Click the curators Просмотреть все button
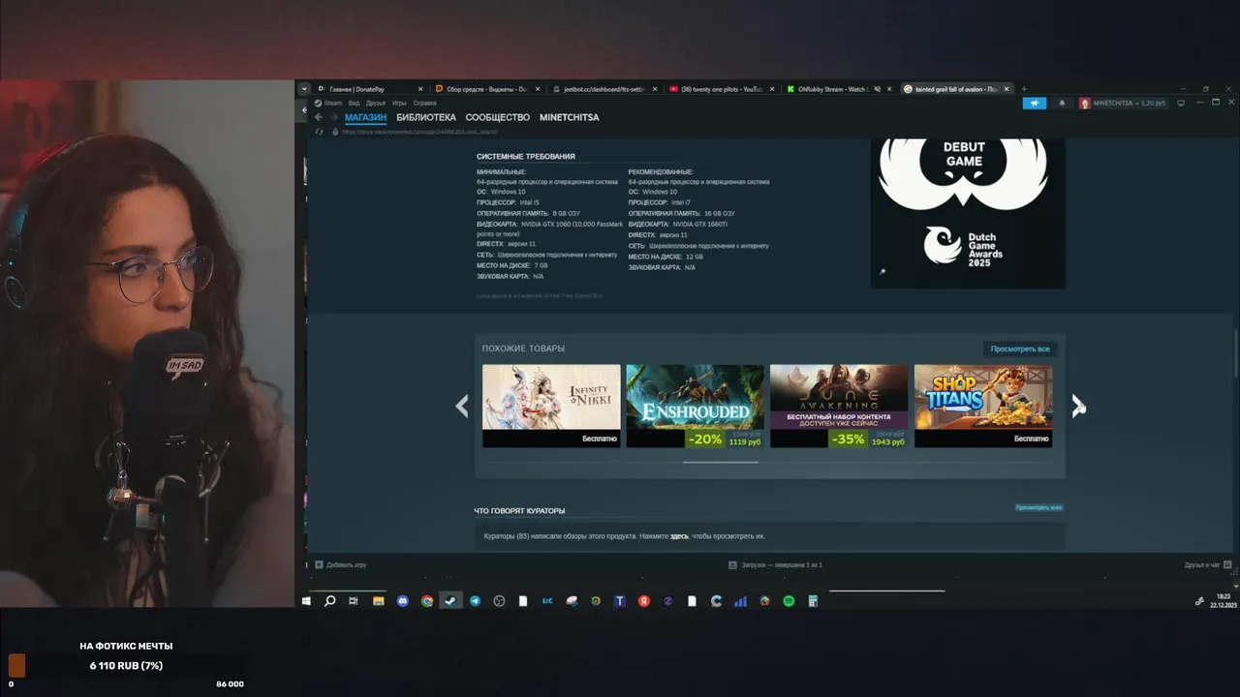This screenshot has height=697, width=1240. coord(1038,507)
